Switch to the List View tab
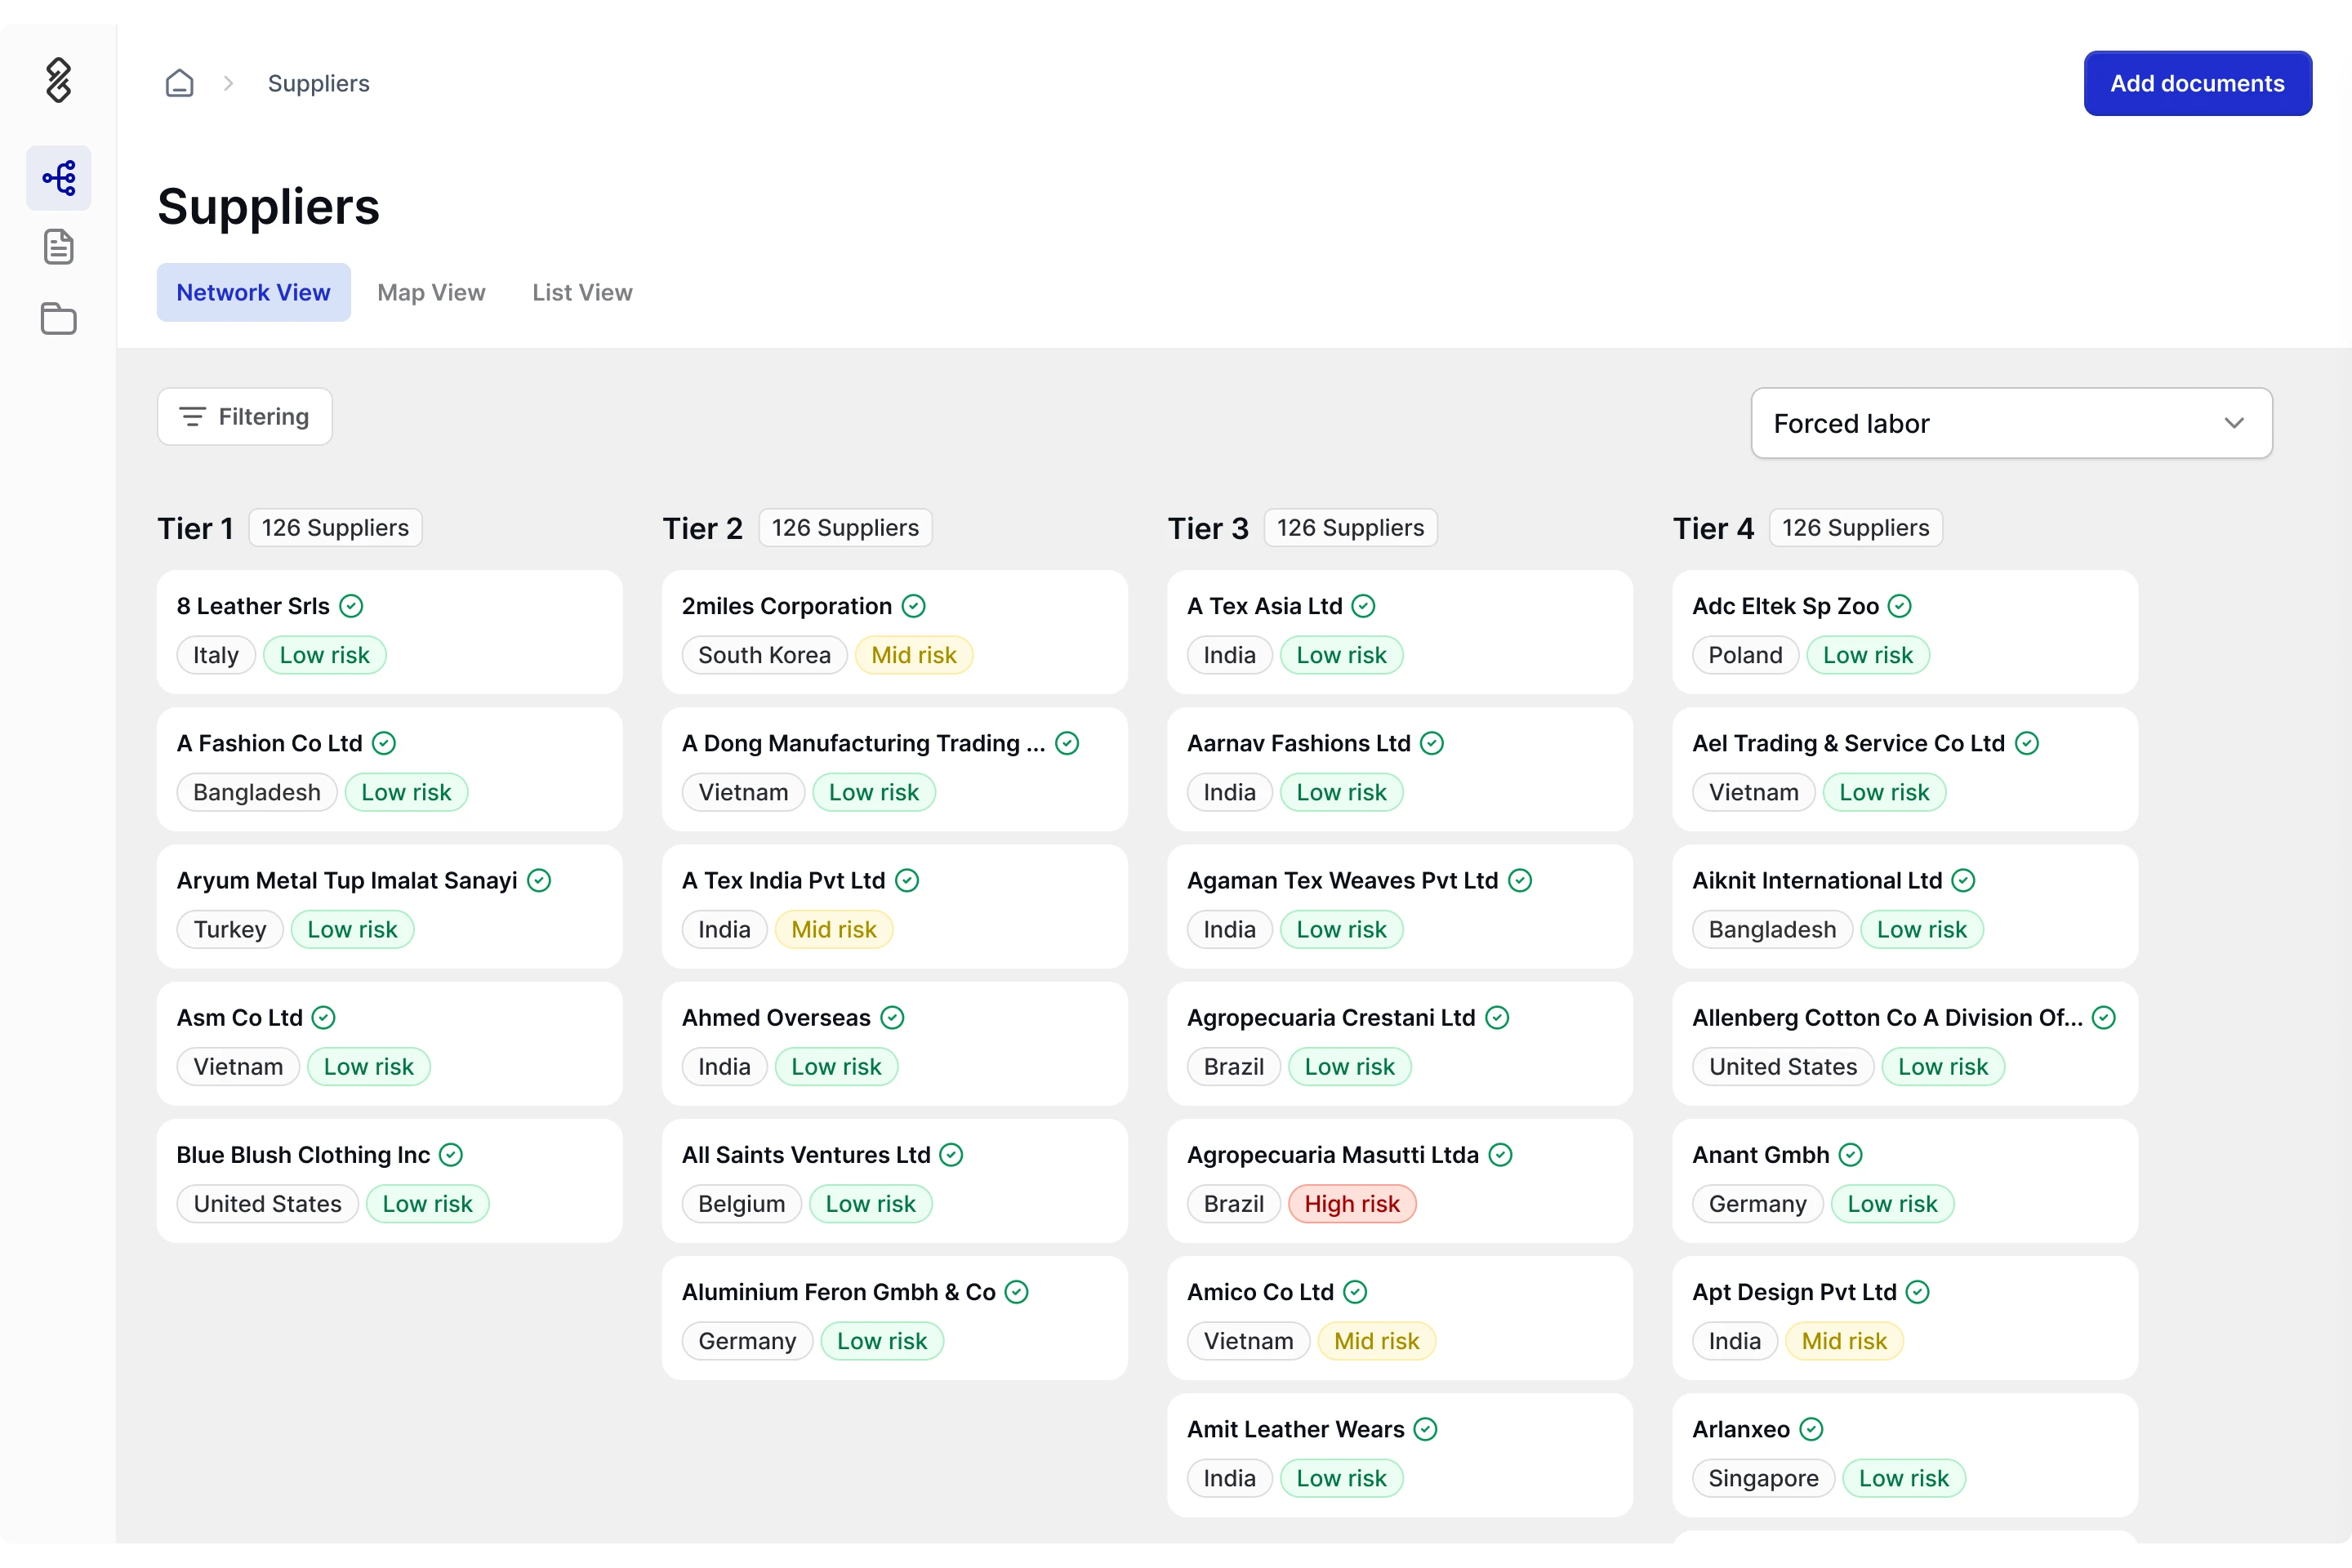 [x=582, y=292]
